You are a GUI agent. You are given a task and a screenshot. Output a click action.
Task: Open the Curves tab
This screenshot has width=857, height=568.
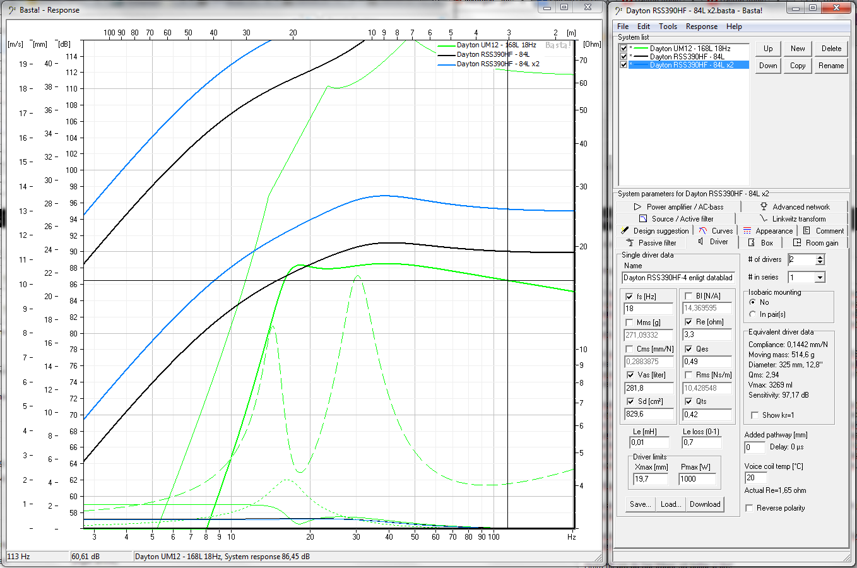(x=716, y=231)
